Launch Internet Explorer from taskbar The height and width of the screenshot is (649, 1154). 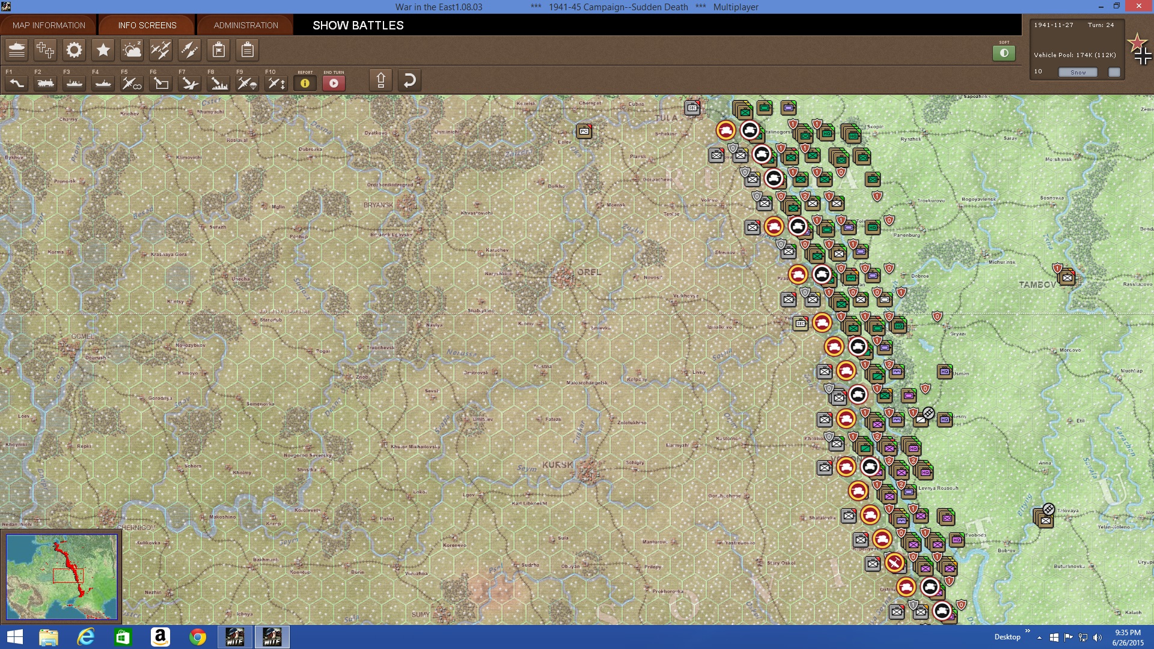(86, 637)
